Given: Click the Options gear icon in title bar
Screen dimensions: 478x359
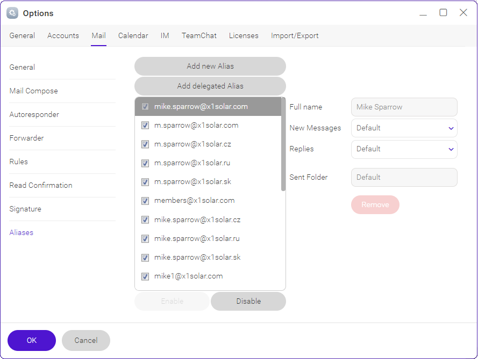Looking at the screenshot, I should [12, 13].
